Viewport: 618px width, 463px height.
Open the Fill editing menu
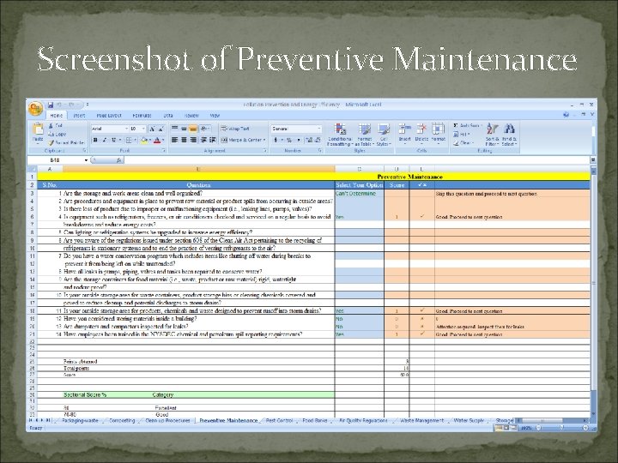coord(462,135)
